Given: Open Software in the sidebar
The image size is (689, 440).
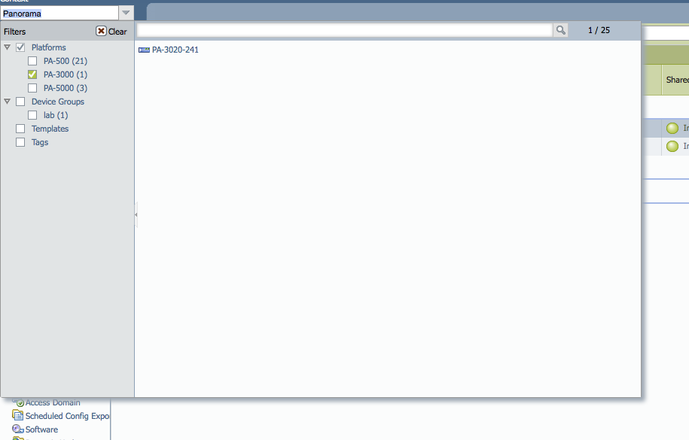Looking at the screenshot, I should point(41,429).
